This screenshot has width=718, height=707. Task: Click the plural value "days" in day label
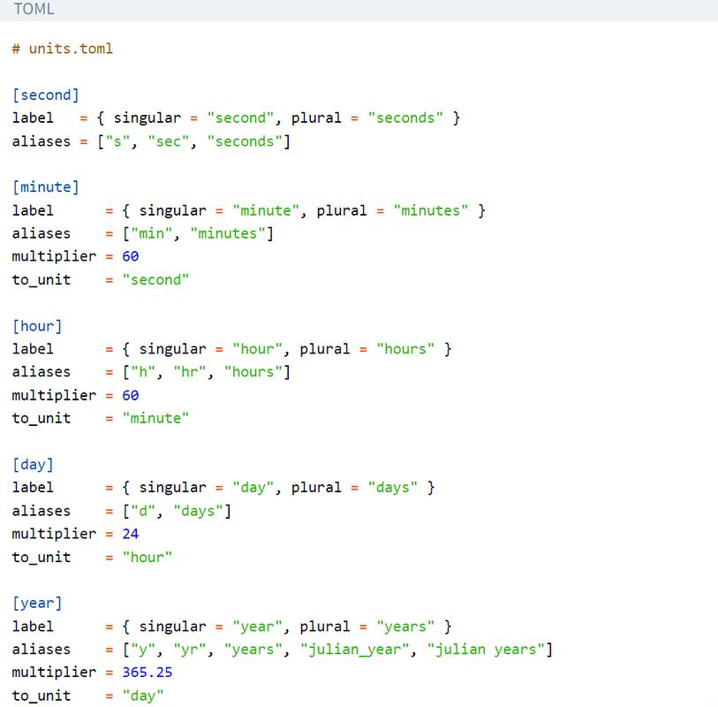(x=392, y=488)
